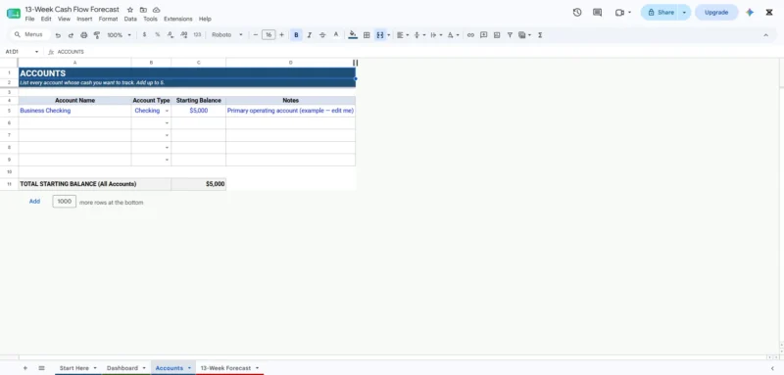The height and width of the screenshot is (375, 784).
Task: Format as currency with the dollar icon
Action: coord(144,35)
